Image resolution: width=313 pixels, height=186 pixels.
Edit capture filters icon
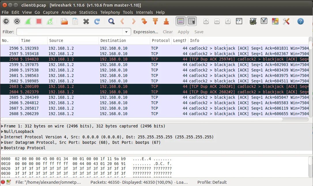pyautogui.click(x=253, y=21)
